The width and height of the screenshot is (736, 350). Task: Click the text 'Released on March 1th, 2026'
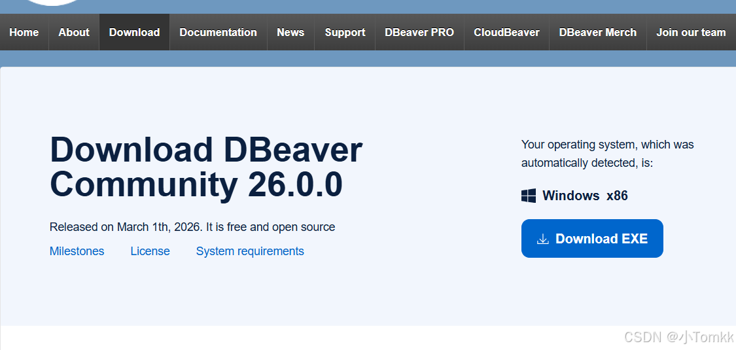click(126, 227)
